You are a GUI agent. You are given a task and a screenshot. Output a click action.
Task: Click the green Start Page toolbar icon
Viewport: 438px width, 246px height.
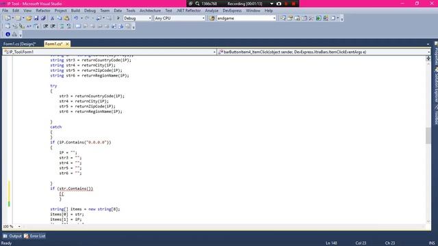(318, 18)
